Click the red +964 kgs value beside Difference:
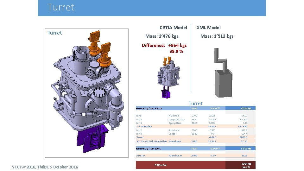Screen dimensions: 304x171 point(177,45)
